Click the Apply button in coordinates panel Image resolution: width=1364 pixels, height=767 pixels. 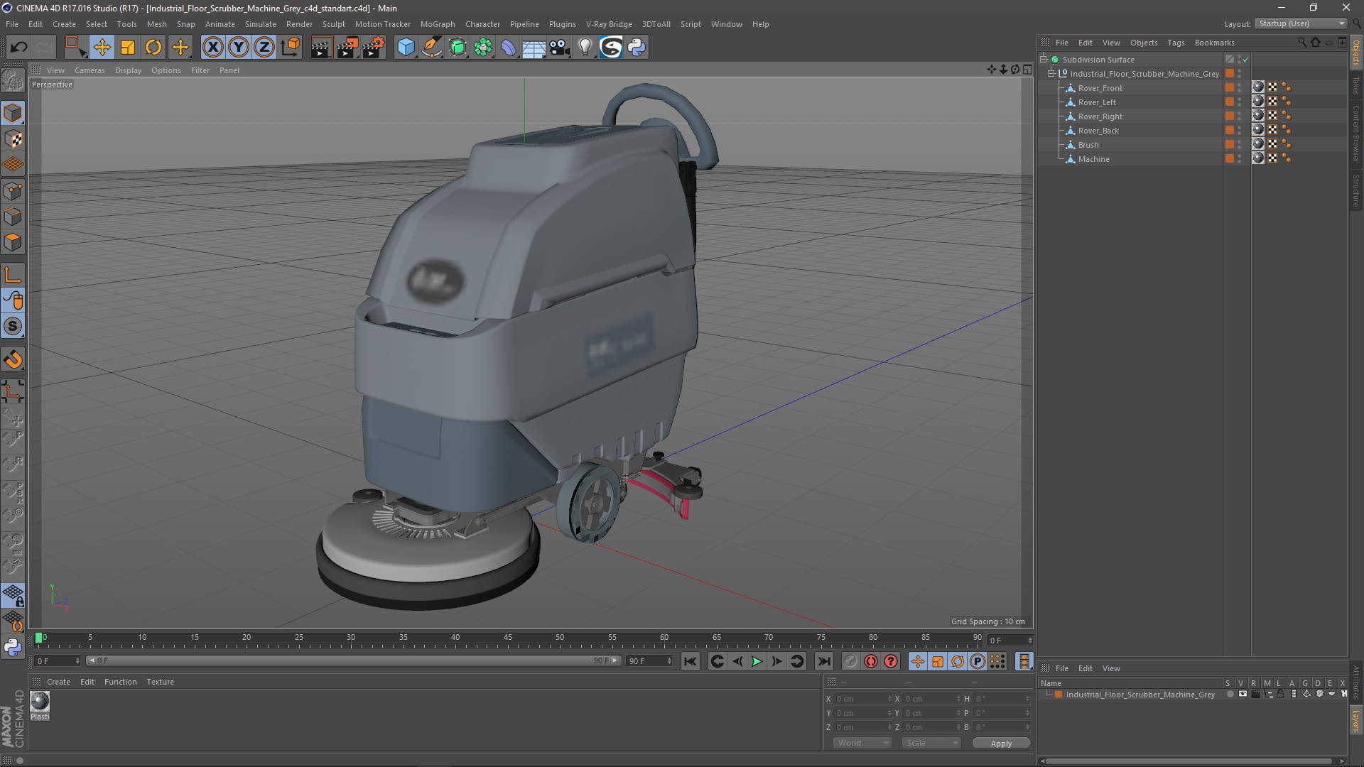coord(1000,743)
